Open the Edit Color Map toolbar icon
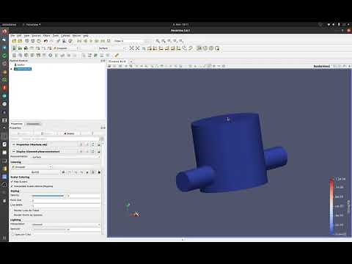The width and height of the screenshot is (352, 264). click(21, 48)
